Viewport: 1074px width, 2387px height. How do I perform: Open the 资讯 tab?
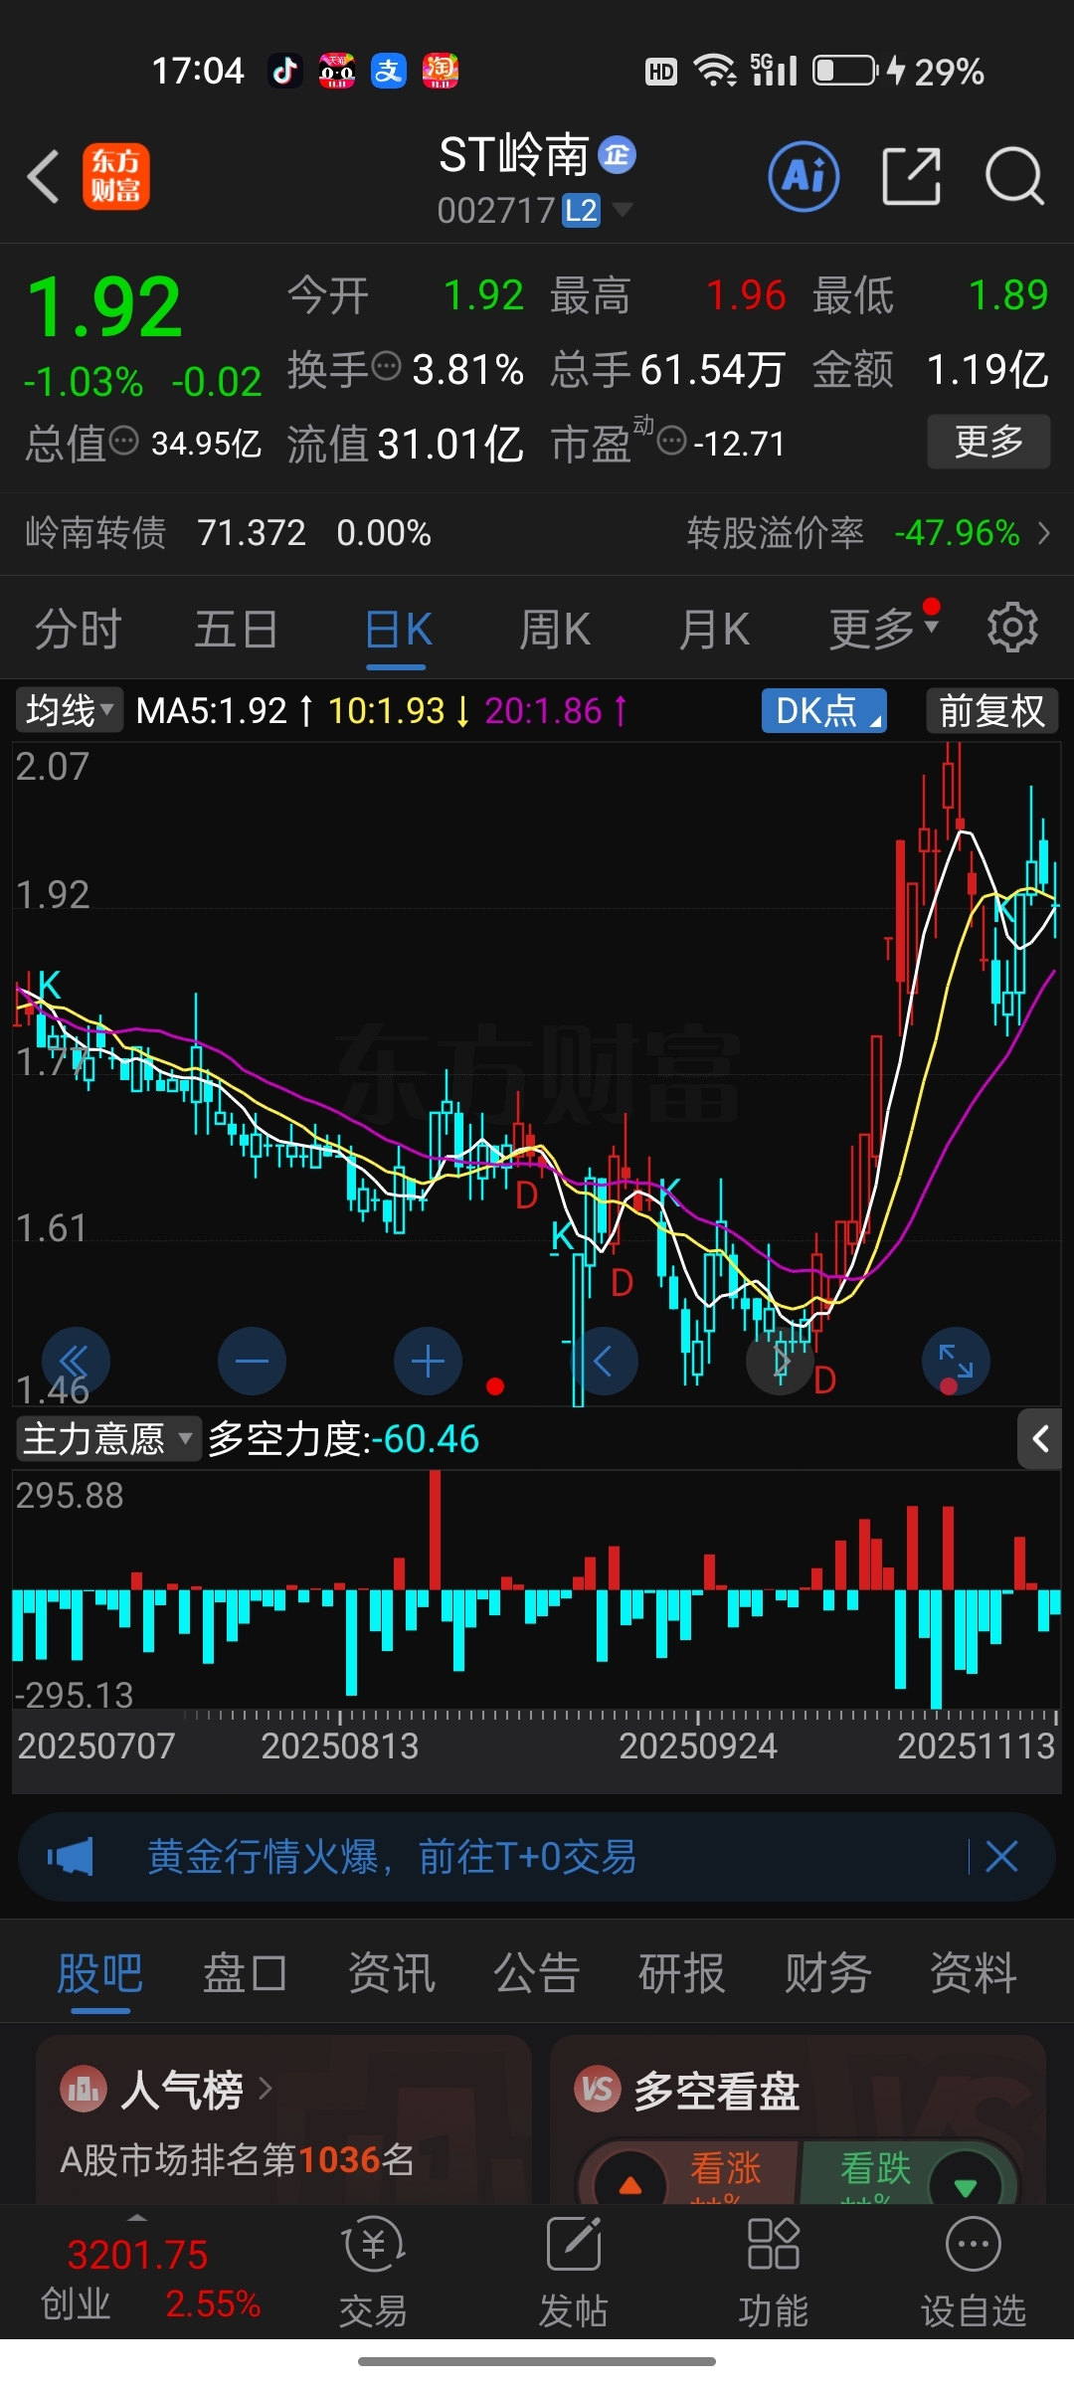coord(391,1972)
